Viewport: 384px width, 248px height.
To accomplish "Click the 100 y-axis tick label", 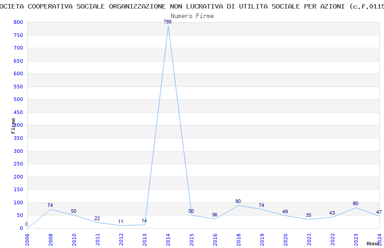I will [x=19, y=202].
